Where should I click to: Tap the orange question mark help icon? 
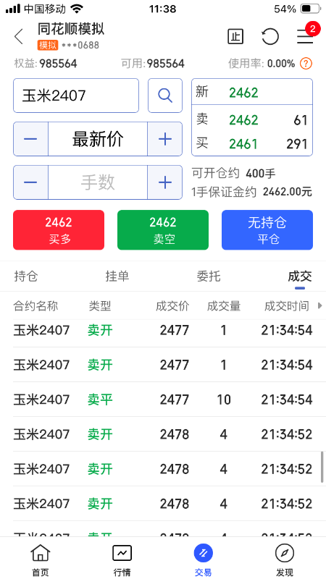[306, 64]
